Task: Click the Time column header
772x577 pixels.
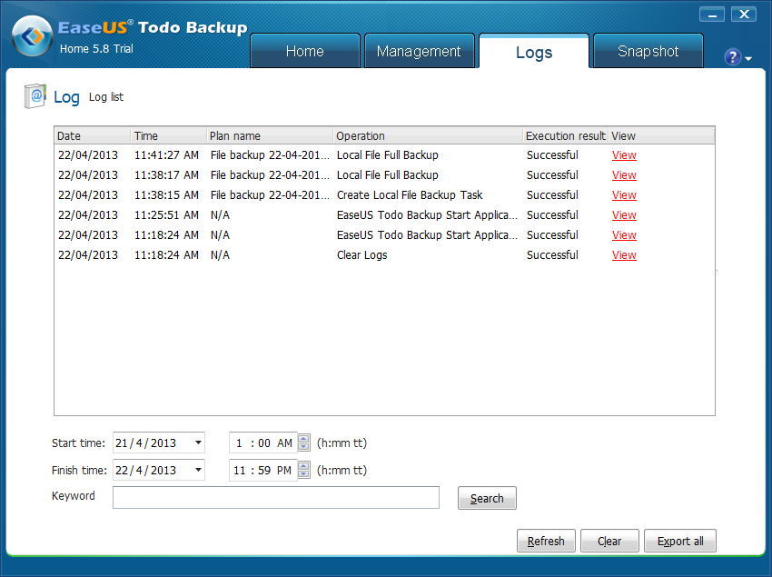Action: point(168,135)
